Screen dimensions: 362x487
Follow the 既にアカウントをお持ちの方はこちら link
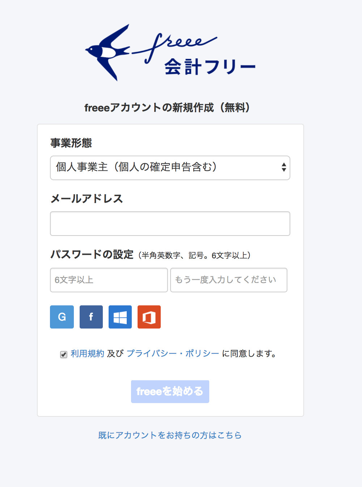[170, 435]
